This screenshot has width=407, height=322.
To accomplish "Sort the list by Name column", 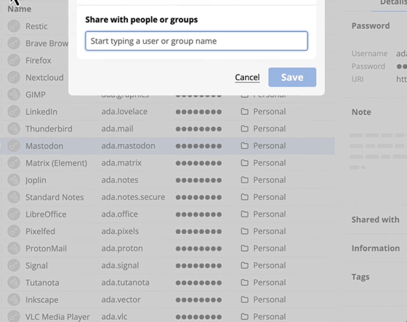I will click(x=20, y=9).
